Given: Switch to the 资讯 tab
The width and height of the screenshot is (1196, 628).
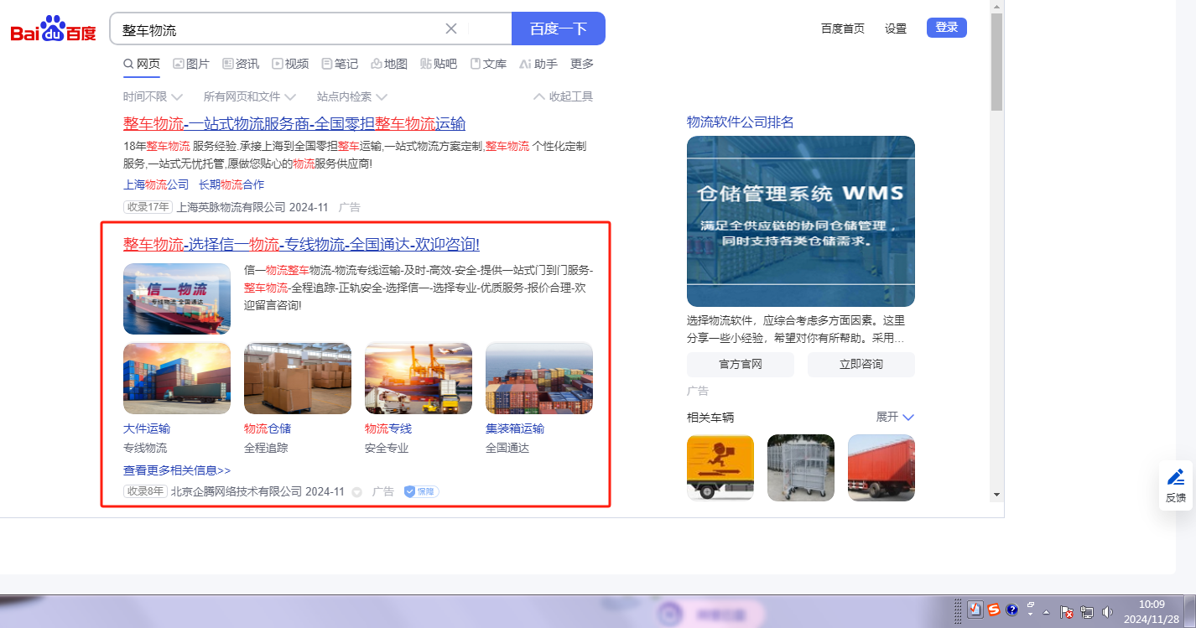Looking at the screenshot, I should tap(241, 64).
